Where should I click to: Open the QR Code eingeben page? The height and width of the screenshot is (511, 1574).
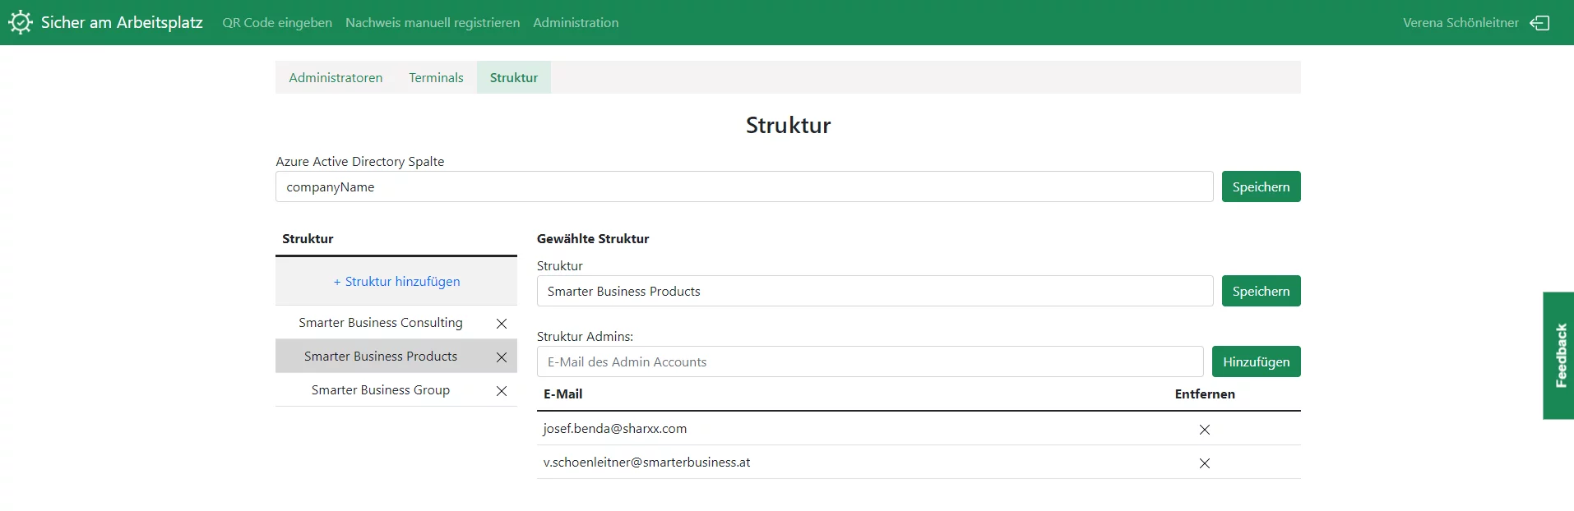[277, 23]
